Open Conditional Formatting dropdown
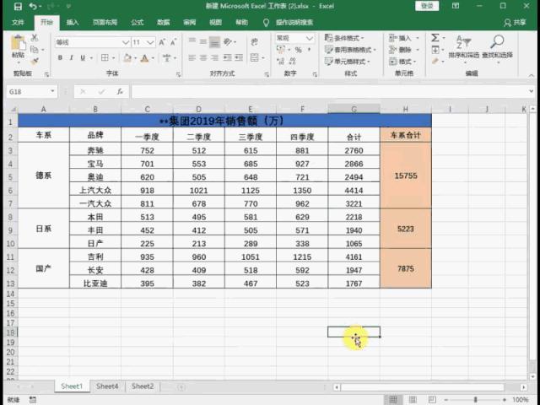This screenshot has height=405, width=540. click(344, 38)
